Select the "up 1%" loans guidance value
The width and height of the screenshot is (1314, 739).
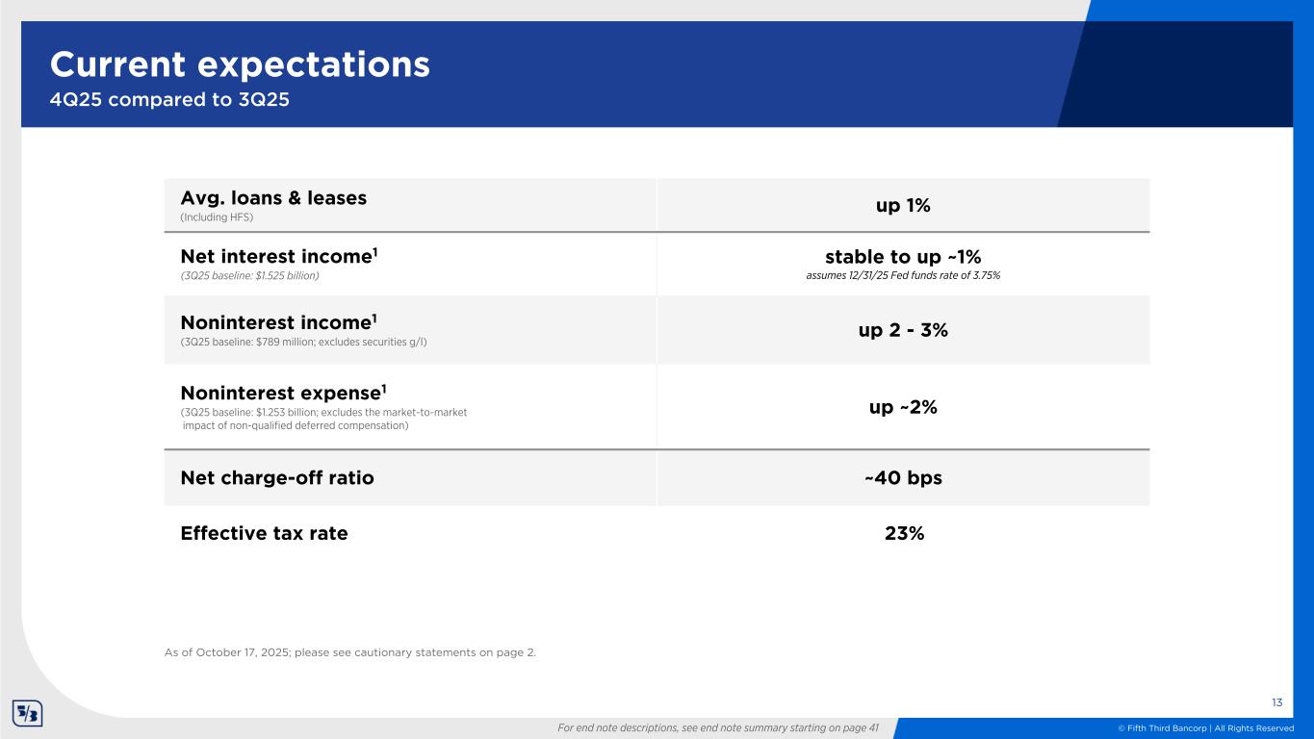(x=902, y=205)
